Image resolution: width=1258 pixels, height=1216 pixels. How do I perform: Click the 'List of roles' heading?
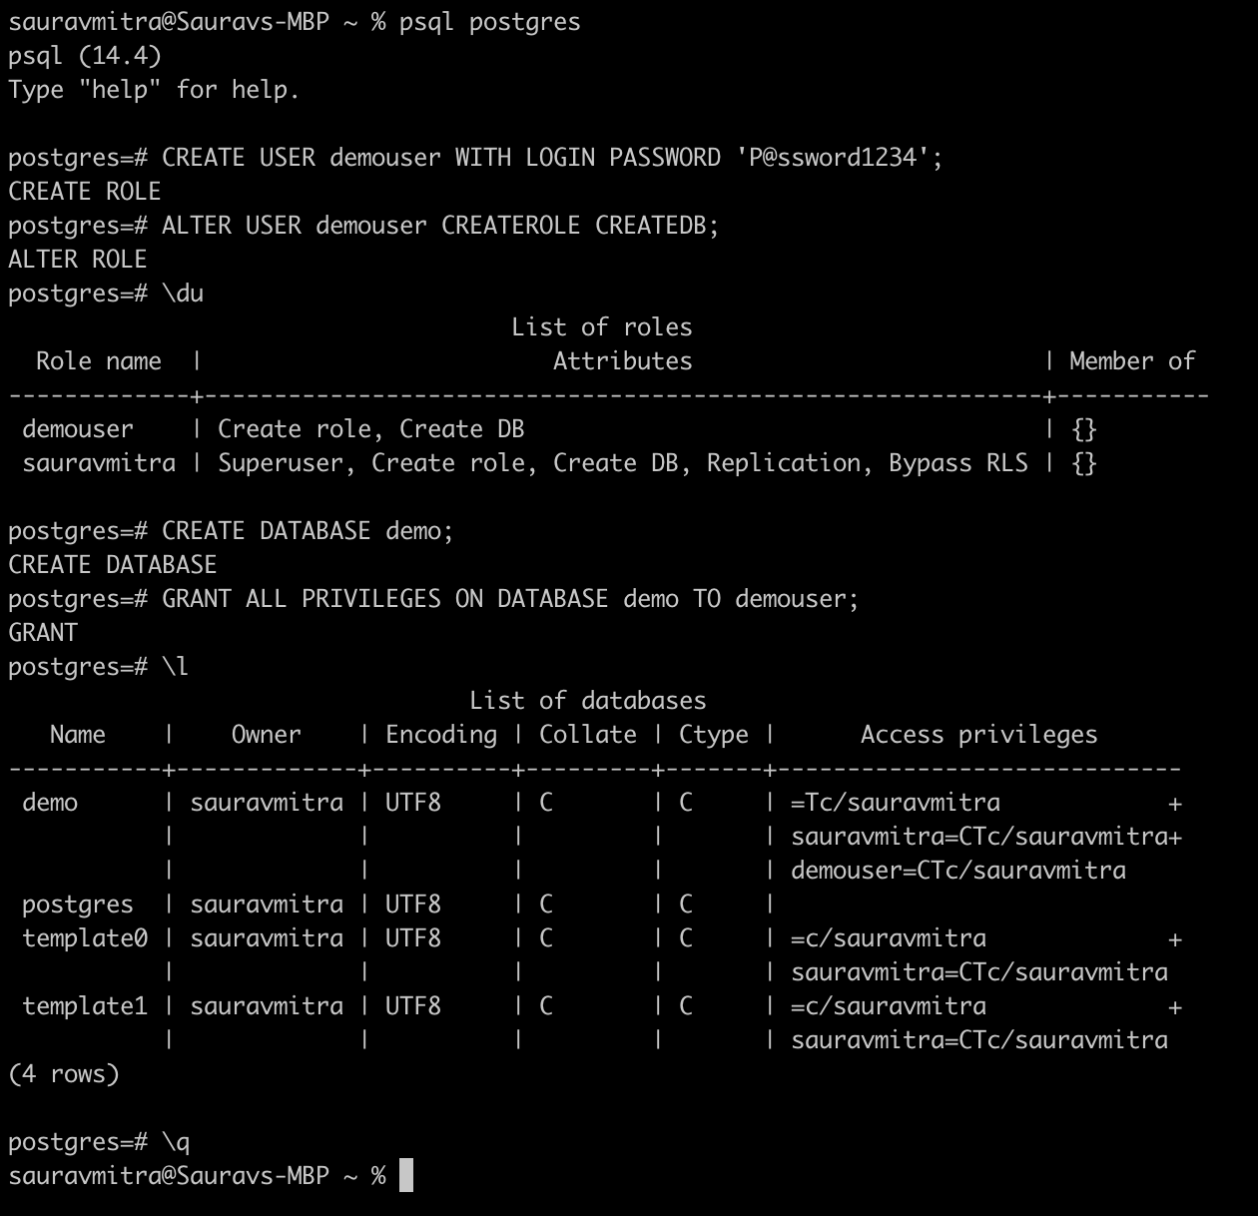tap(601, 327)
